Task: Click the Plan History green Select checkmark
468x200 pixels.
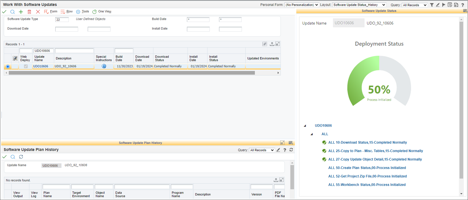Action: (x=4, y=157)
